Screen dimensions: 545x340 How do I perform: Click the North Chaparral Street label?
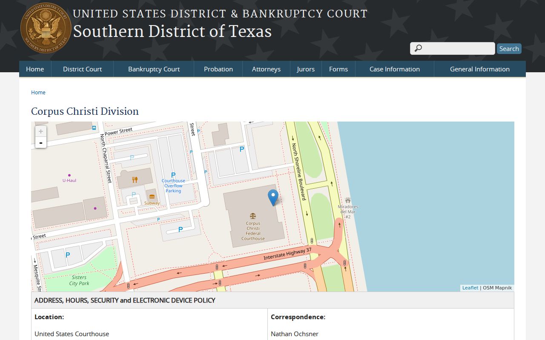pos(106,158)
